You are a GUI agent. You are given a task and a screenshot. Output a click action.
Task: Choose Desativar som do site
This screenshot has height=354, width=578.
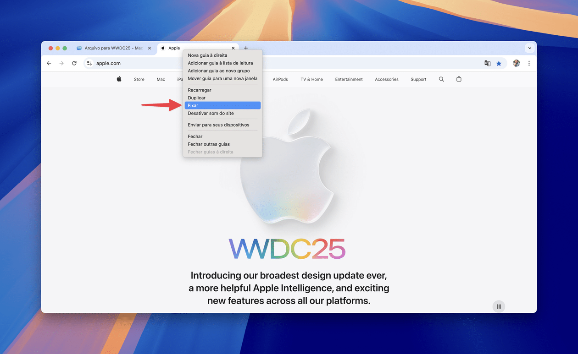point(222,113)
